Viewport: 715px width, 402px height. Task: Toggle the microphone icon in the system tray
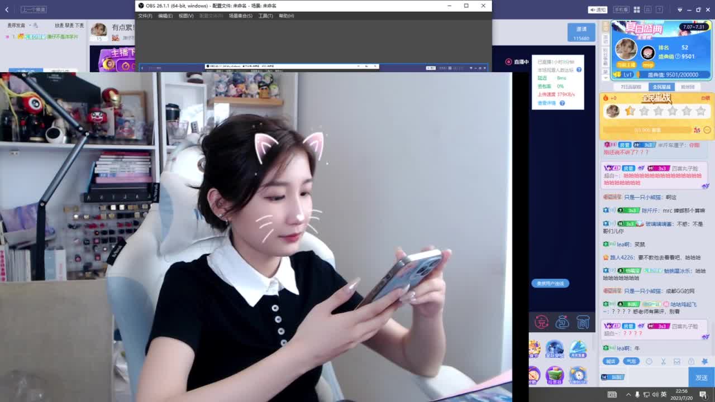point(637,394)
